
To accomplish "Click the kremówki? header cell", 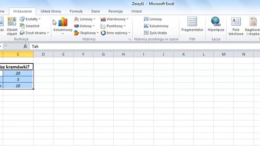I will [17, 67].
